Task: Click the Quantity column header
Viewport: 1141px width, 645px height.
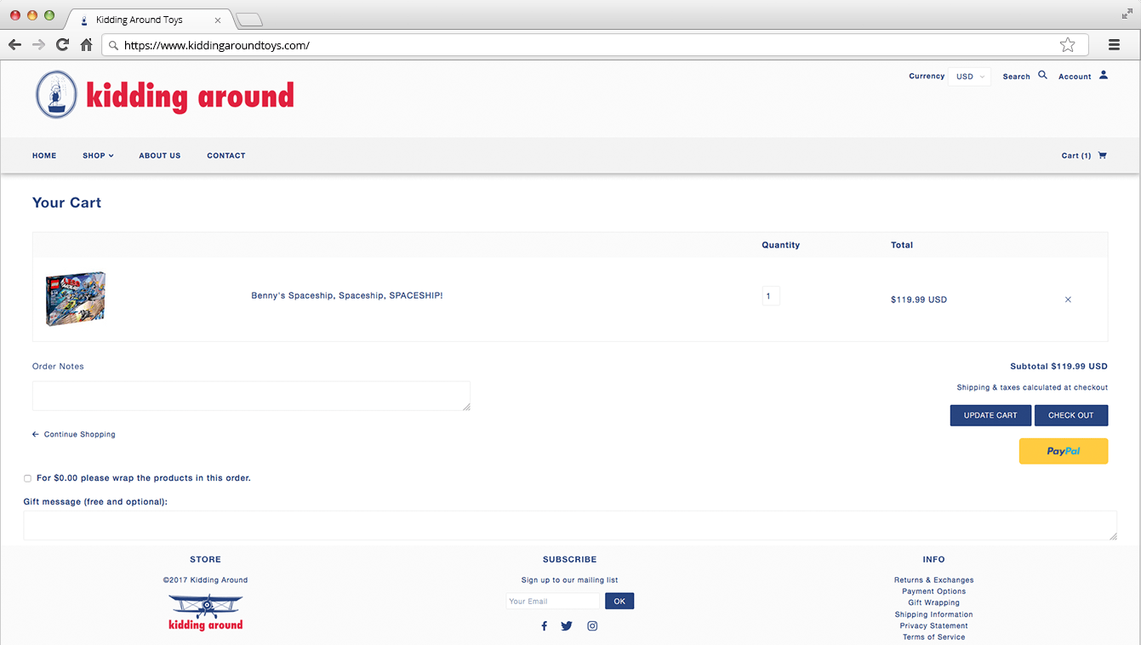Action: click(781, 245)
